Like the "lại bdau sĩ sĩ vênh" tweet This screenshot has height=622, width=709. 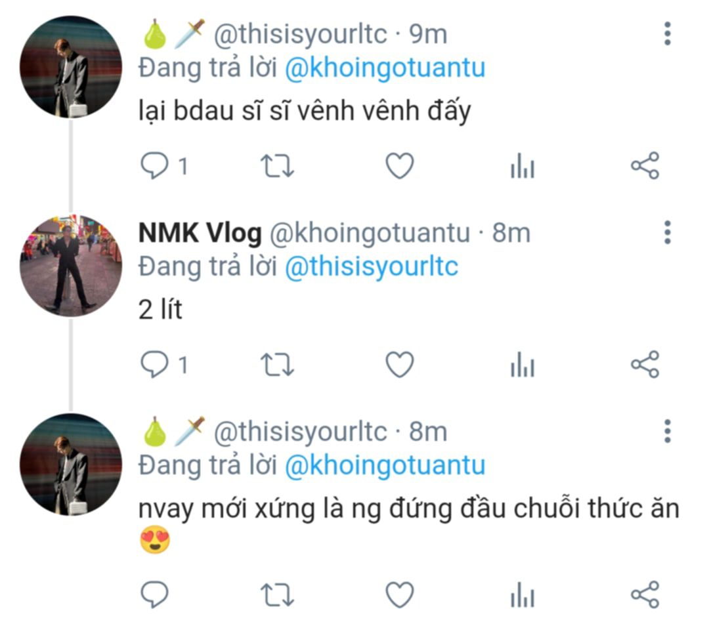click(x=399, y=166)
